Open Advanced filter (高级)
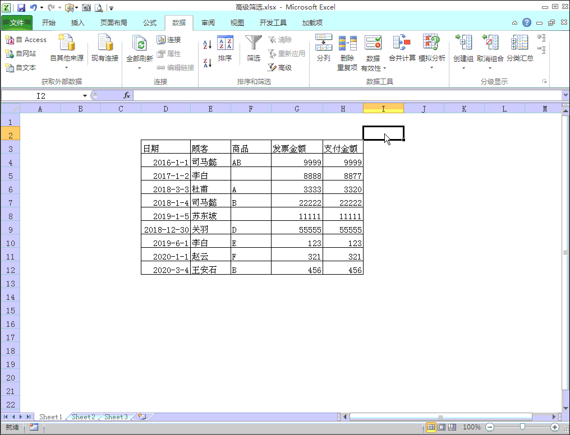570x435 pixels. pos(279,67)
